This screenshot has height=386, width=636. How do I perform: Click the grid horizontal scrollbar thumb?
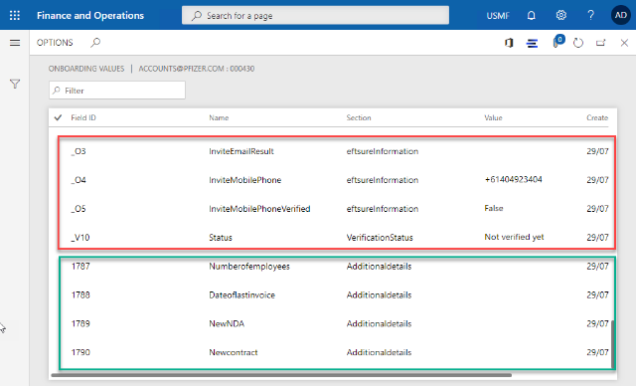(x=281, y=375)
